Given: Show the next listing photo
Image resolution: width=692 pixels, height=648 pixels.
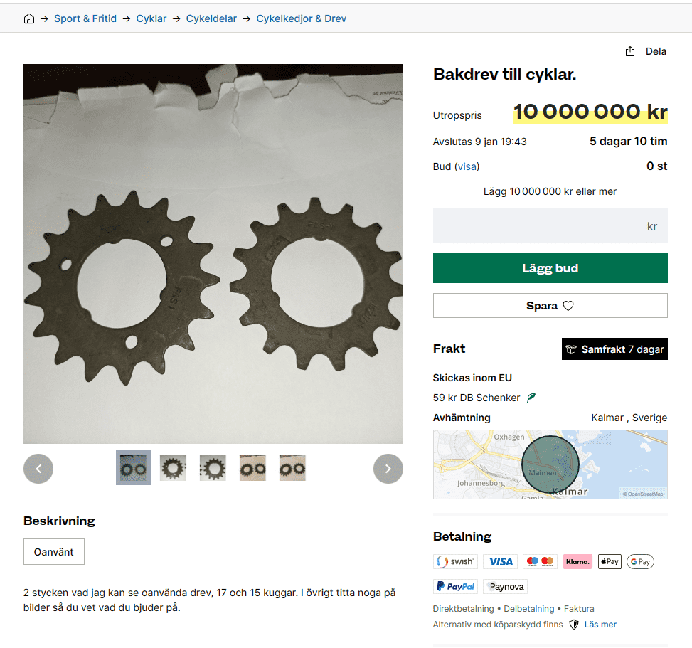Looking at the screenshot, I should pos(388,469).
